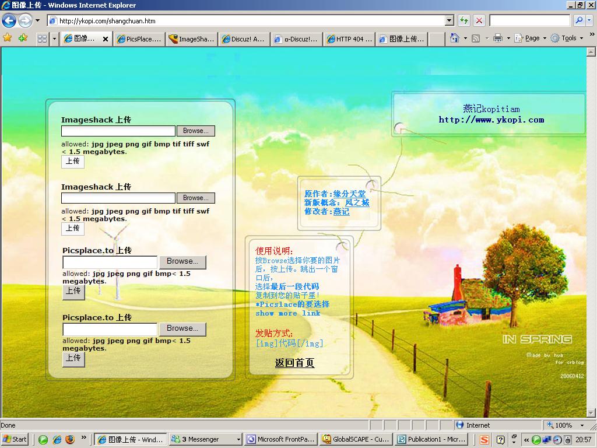Image resolution: width=597 pixels, height=448 pixels.
Task: Switch to the ImageSha... tab
Action: pos(192,39)
